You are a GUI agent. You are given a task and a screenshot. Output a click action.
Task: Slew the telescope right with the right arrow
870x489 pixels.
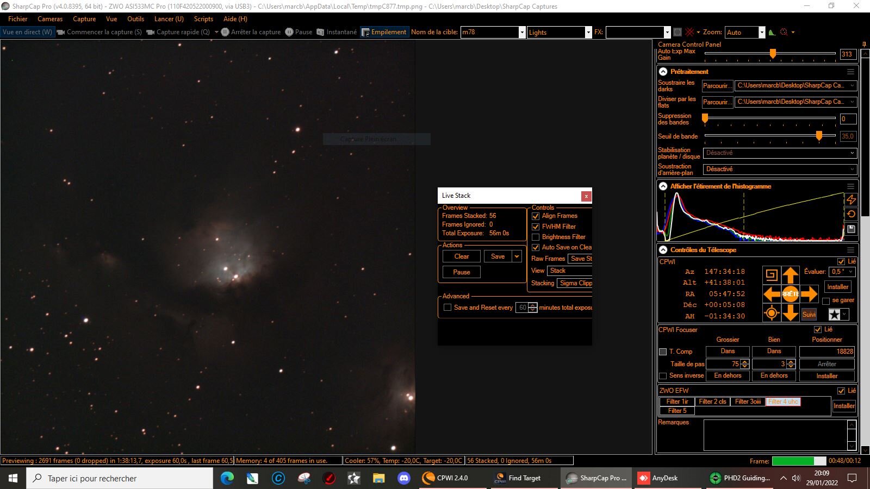809,294
